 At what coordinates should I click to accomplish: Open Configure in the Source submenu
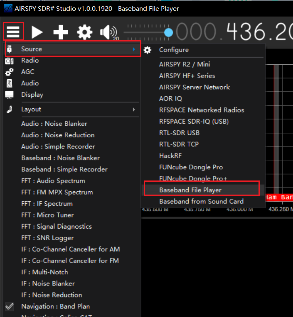174,50
